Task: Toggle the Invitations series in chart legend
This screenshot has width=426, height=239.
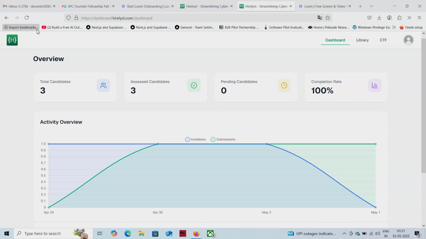Action: pyautogui.click(x=196, y=139)
